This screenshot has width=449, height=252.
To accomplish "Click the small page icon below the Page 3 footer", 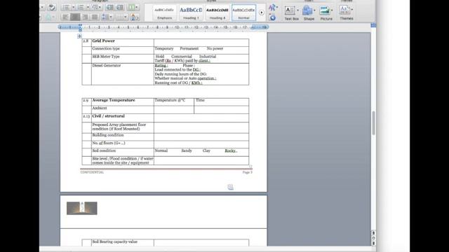I will pos(231,187).
